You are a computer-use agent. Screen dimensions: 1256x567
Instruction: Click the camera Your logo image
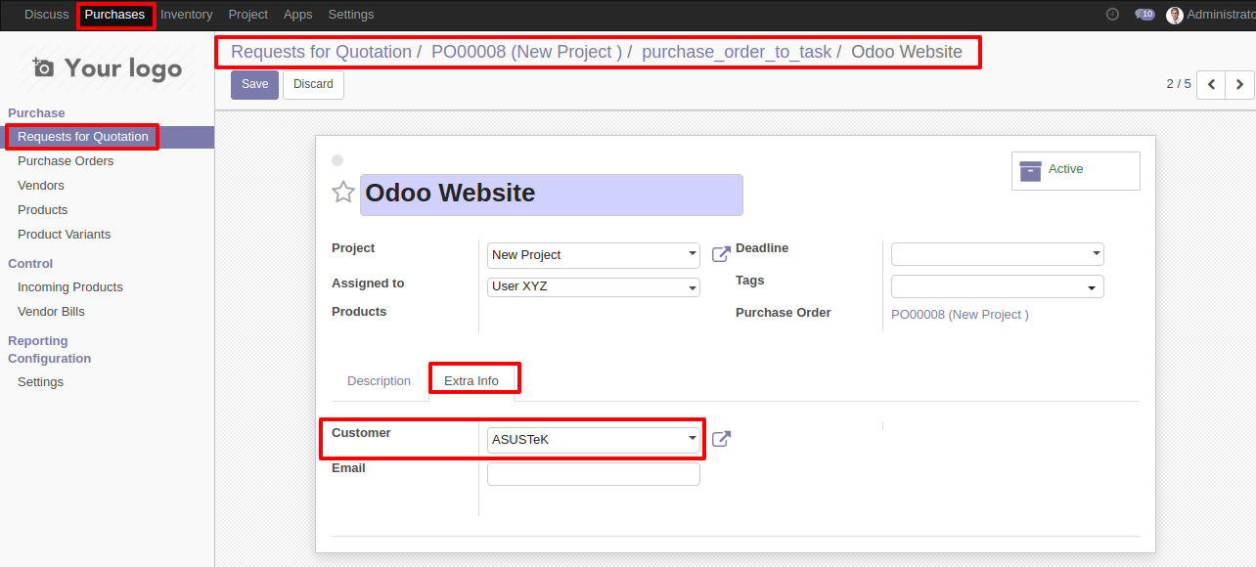point(108,67)
